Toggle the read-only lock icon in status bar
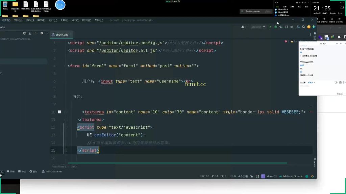 point(251,176)
